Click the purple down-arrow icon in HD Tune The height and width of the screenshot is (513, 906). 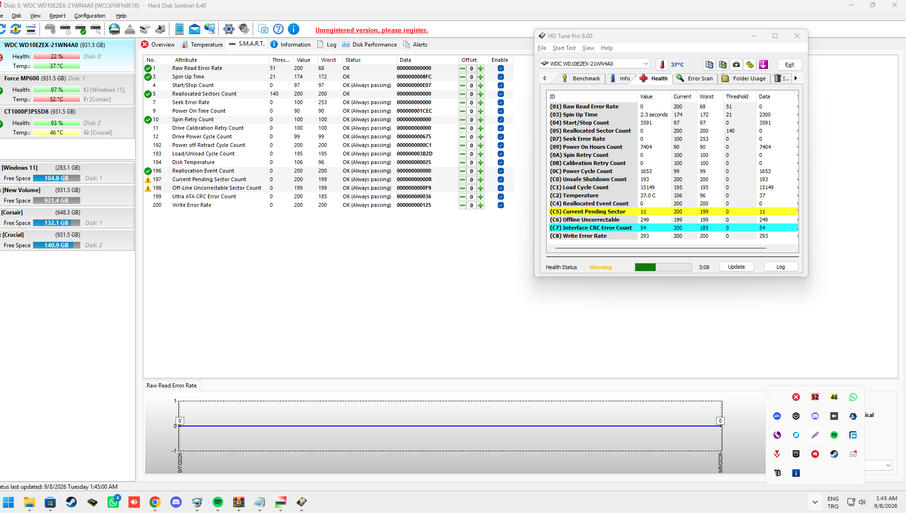coord(764,65)
